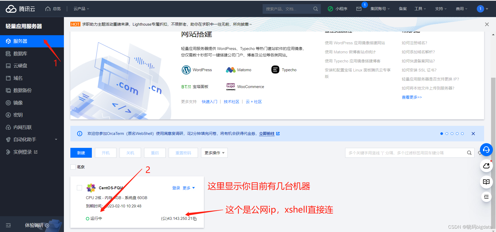The width and height of the screenshot is (496, 232).
Task: Click the 宝塔面板 BT icon
Action: 186,87
